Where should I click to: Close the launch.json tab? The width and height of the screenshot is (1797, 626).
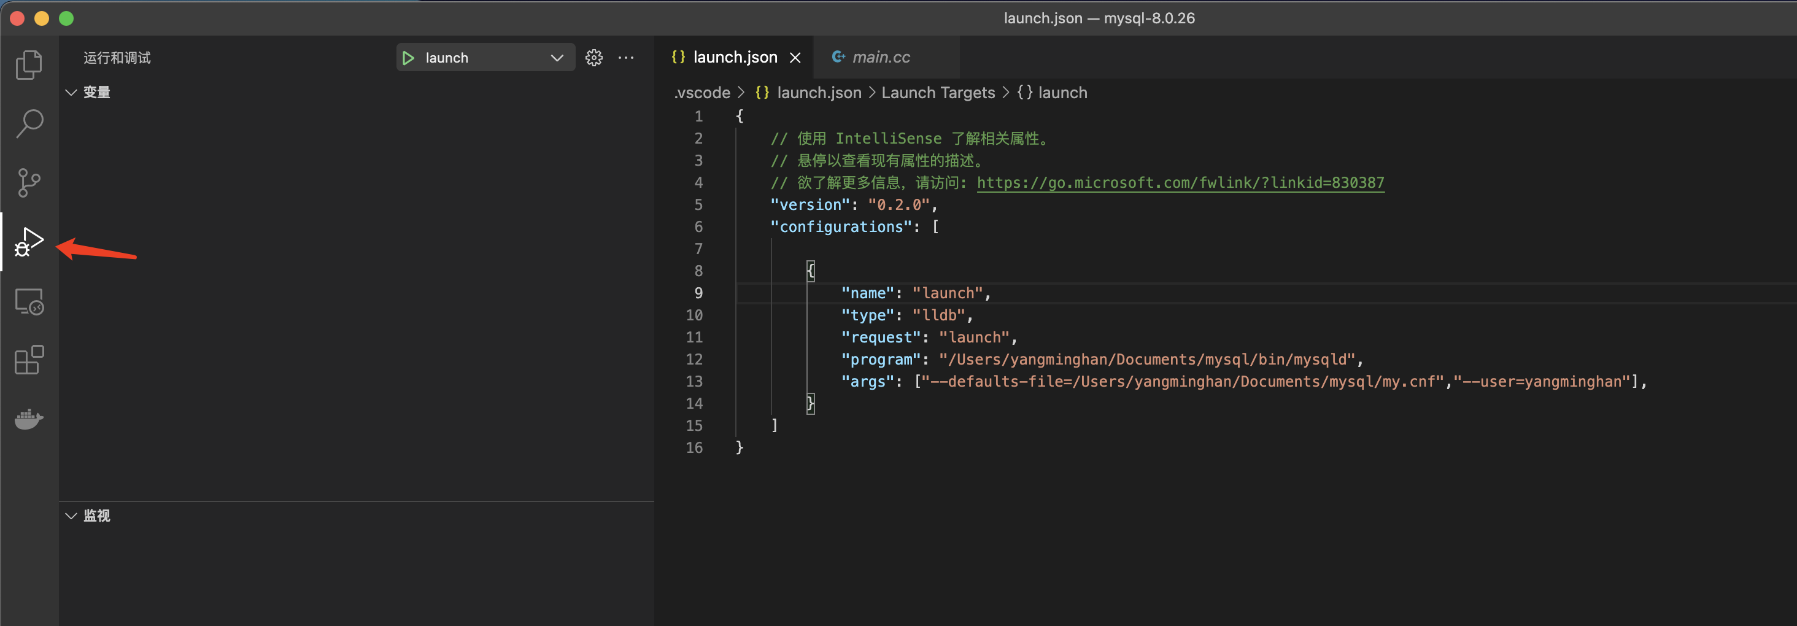[795, 58]
